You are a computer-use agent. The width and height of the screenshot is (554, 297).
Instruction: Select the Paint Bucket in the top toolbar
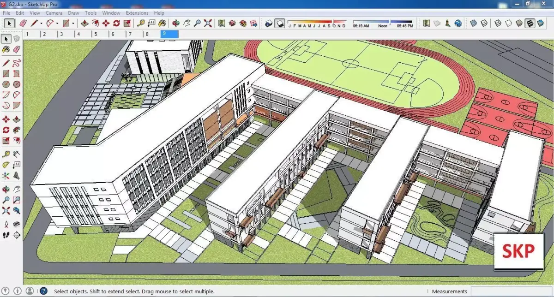162,23
